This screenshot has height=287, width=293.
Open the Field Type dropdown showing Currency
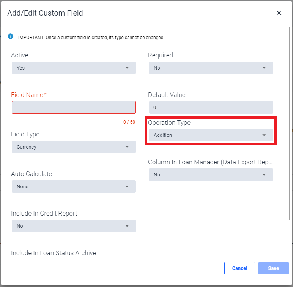coord(74,147)
